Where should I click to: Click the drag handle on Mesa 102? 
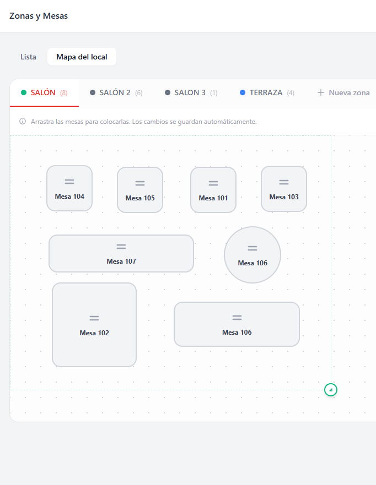pyautogui.click(x=94, y=318)
